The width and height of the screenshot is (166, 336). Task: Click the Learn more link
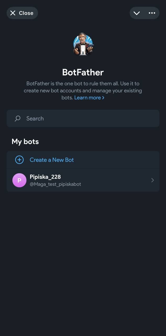coord(88,98)
